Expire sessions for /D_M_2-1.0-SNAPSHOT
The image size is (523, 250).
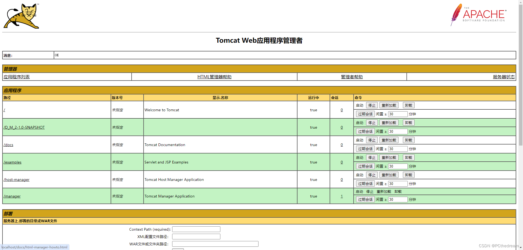click(365, 131)
